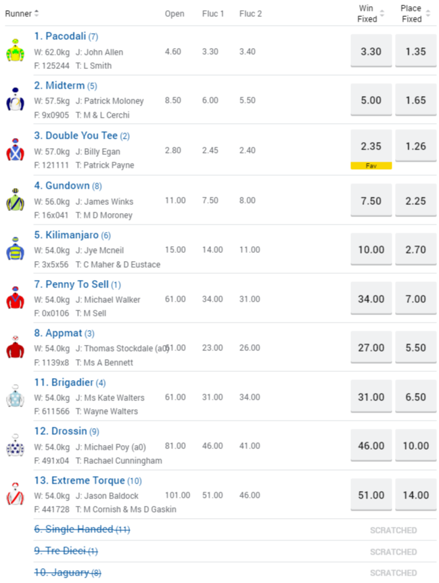Select Gundown win odds 7.50
Image resolution: width=439 pixels, height=583 pixels.
click(x=371, y=200)
